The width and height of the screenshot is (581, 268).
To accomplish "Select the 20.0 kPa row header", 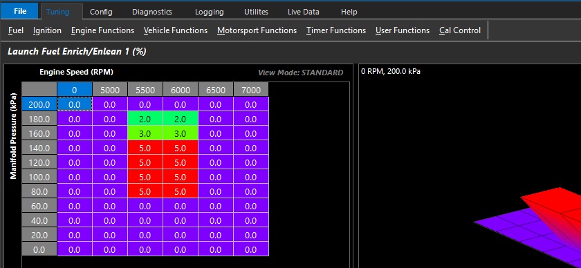I will pyautogui.click(x=39, y=236).
